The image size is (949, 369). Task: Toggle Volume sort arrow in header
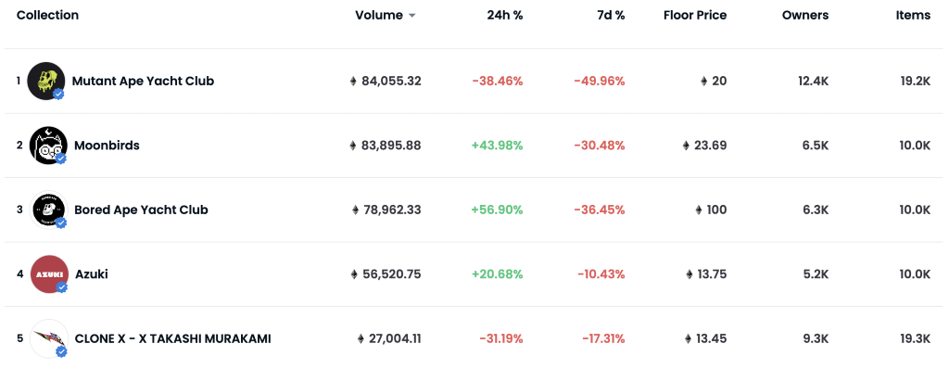[x=412, y=16]
